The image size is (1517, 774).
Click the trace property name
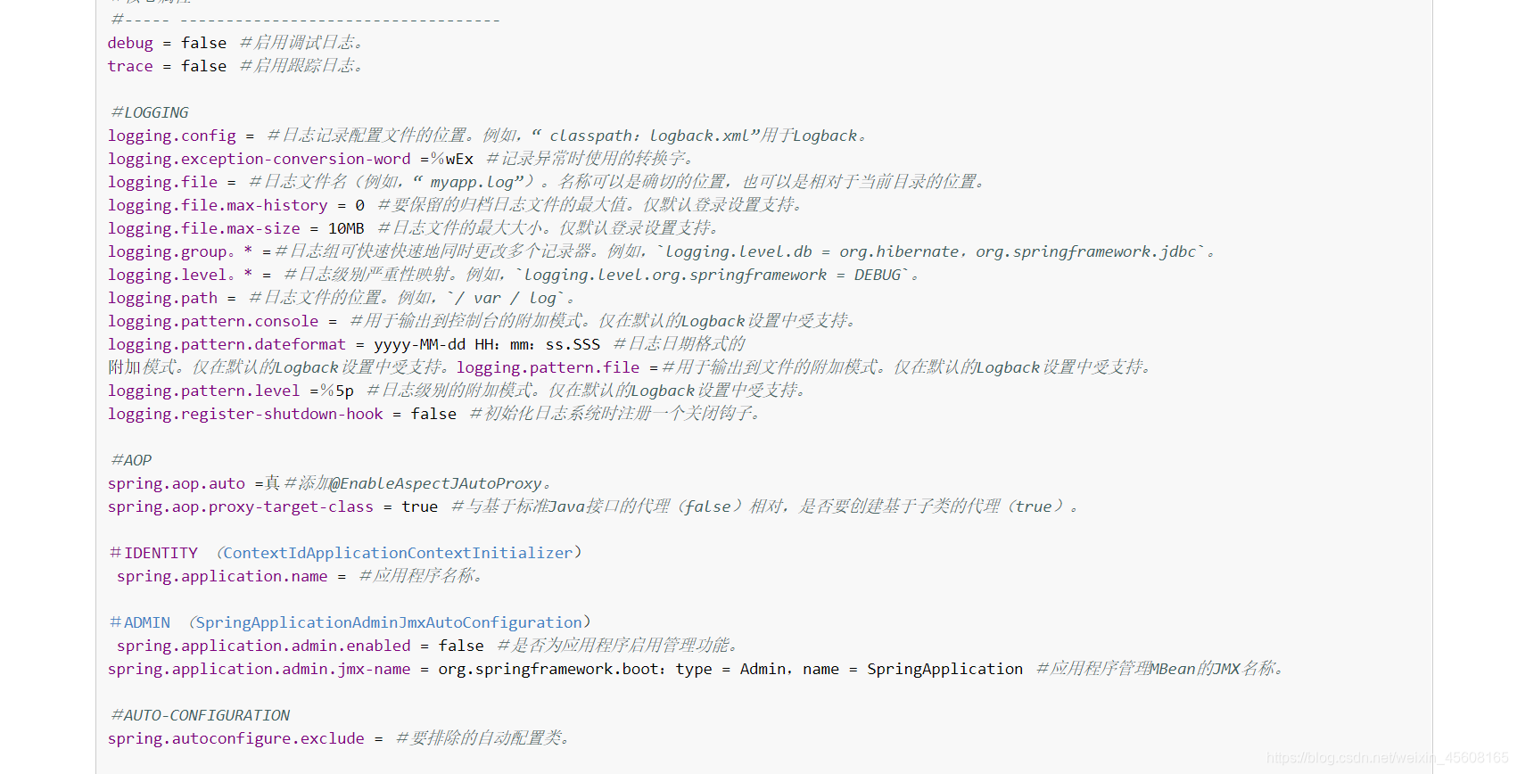coord(130,66)
